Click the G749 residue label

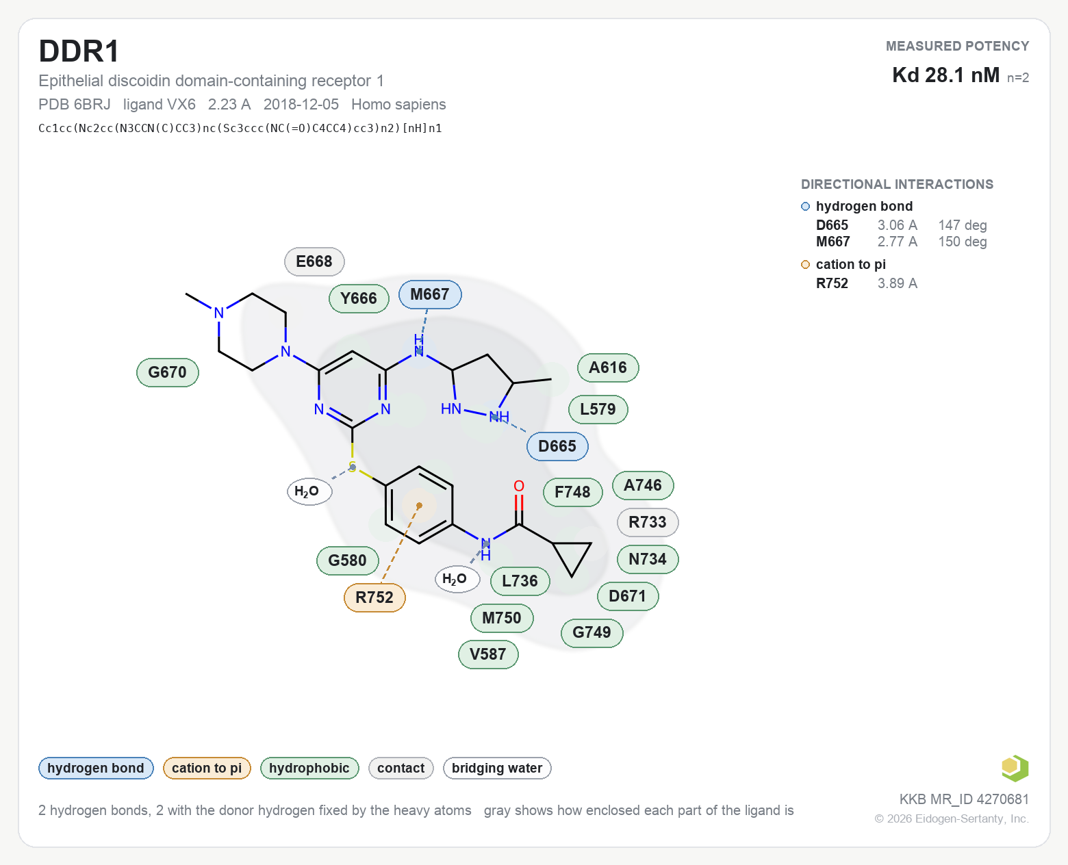coord(592,632)
